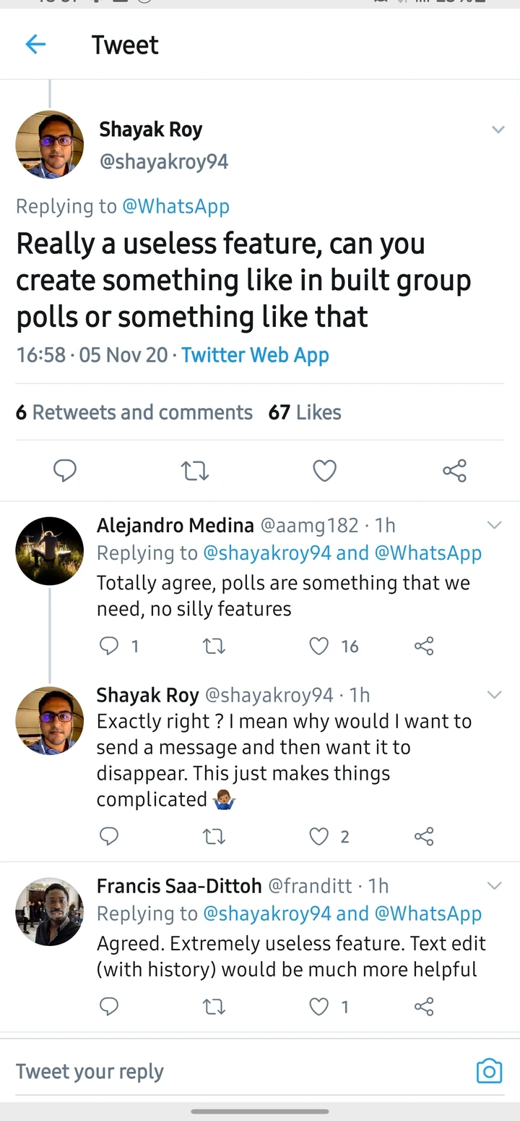Open the Twitter Web App link

click(x=255, y=355)
